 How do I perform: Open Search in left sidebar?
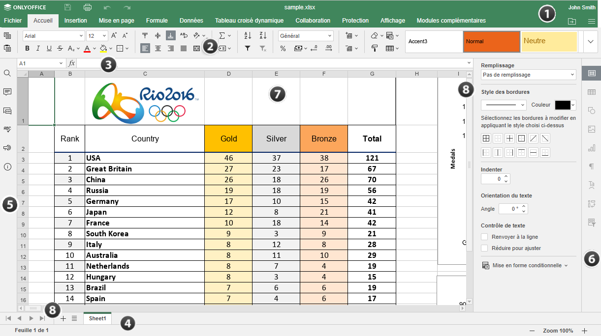click(x=7, y=73)
